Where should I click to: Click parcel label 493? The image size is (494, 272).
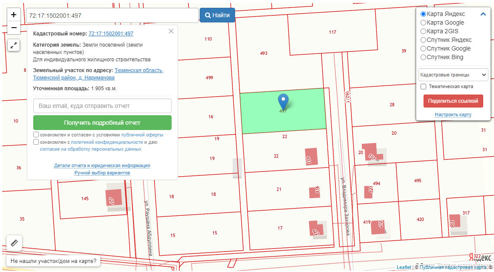click(x=264, y=53)
